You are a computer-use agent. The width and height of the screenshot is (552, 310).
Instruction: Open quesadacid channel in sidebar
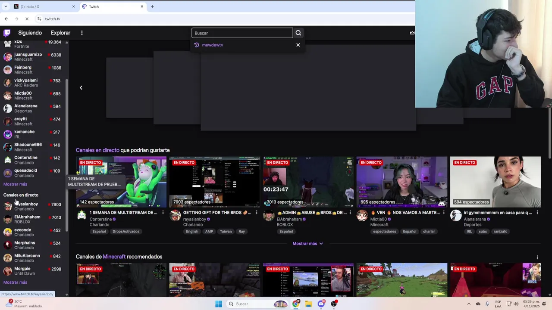pos(32,173)
